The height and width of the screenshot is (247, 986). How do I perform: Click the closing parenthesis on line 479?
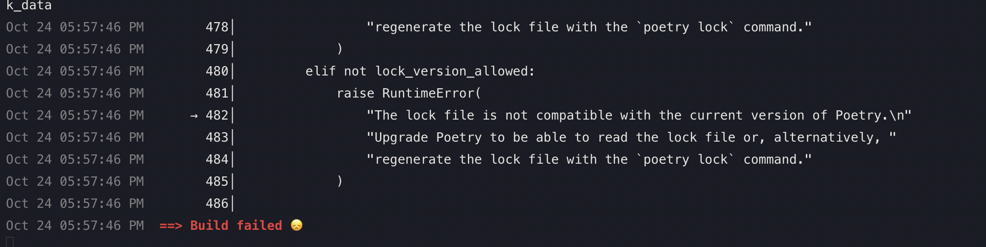tap(340, 49)
